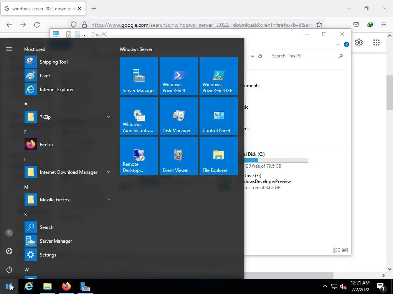
Task: Open the Windows Administrative Tools tile
Action: [139, 116]
